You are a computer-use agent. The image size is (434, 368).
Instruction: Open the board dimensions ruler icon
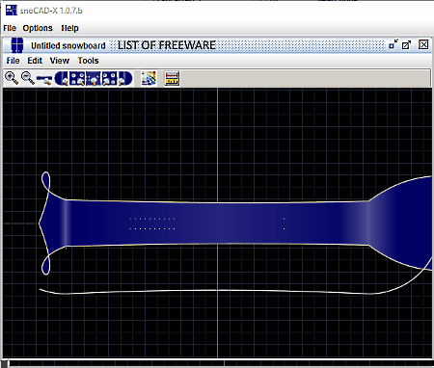tap(172, 78)
